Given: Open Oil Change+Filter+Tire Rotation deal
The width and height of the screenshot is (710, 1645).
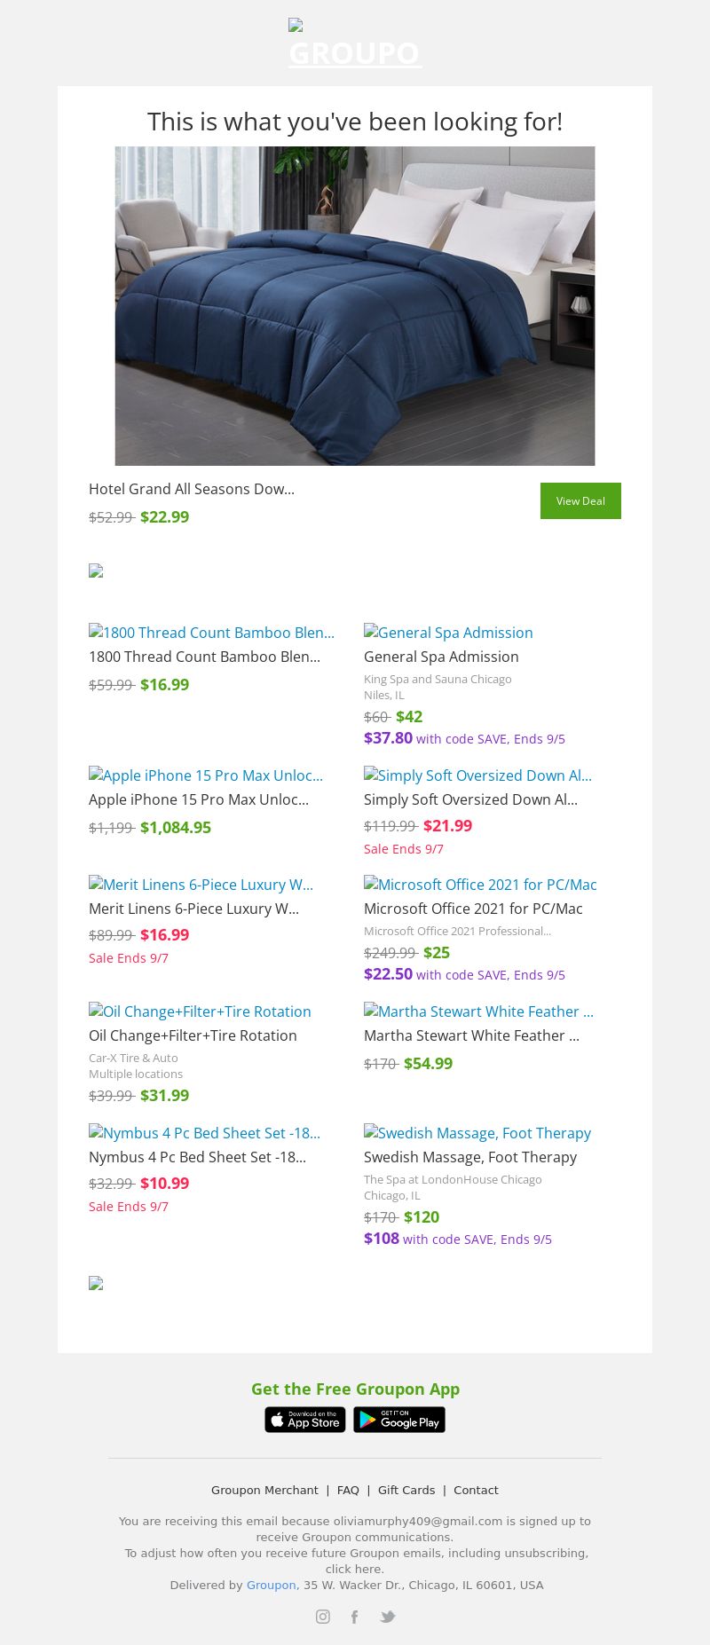Looking at the screenshot, I should pos(193,1035).
